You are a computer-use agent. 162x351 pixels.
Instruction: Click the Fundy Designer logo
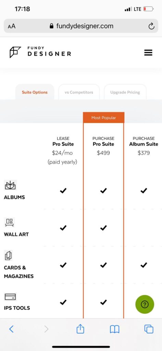[40, 52]
